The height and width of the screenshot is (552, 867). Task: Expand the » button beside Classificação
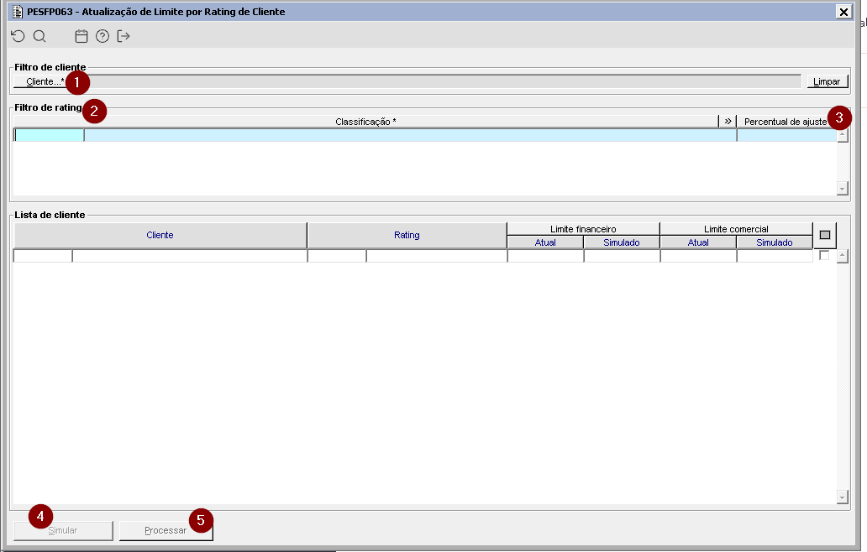[728, 122]
